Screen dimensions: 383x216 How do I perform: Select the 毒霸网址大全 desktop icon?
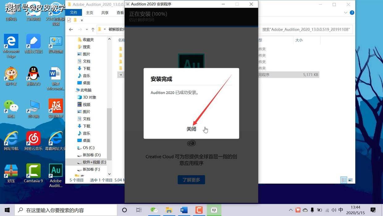pos(56,141)
